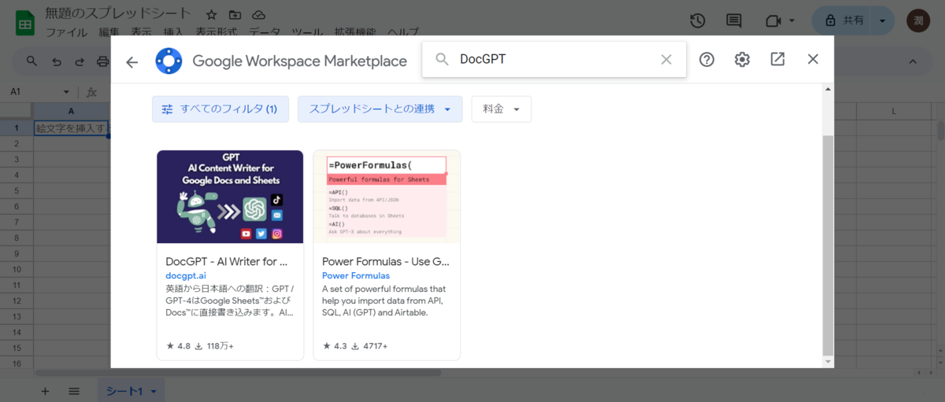
Task: Open the ツール menu
Action: [x=307, y=33]
